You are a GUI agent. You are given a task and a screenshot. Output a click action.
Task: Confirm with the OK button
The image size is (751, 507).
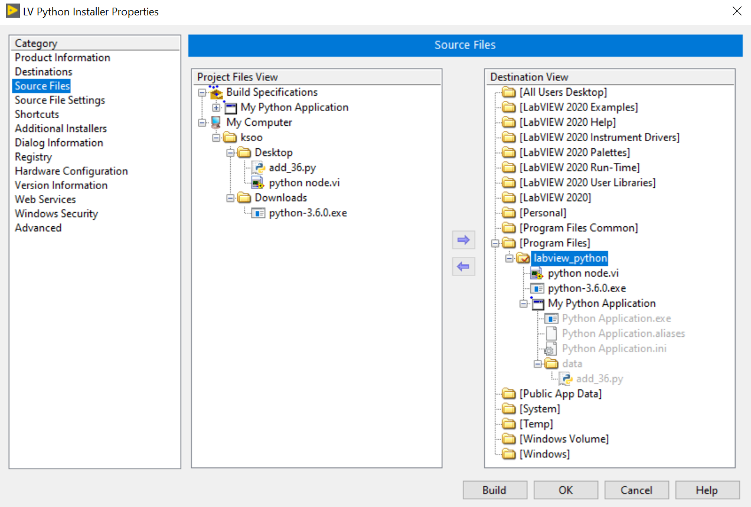point(566,490)
